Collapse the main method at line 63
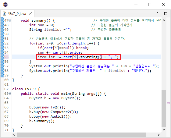 point(10,94)
